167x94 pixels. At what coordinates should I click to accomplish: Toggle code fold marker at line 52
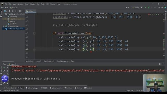tap(34, 49)
